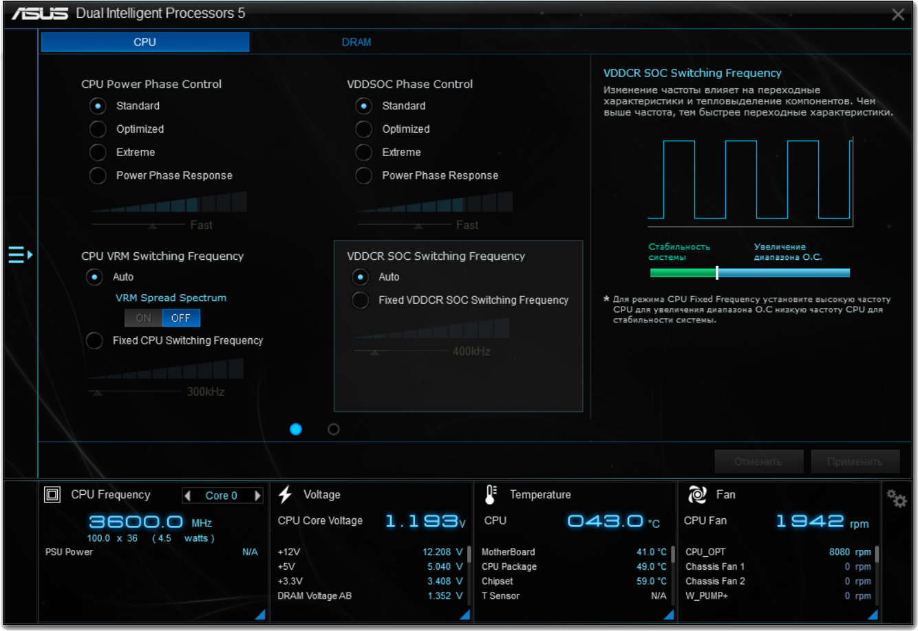The width and height of the screenshot is (918, 631).
Task: Select Auto for VDDCR SOC Switching Frequency
Action: pos(360,277)
